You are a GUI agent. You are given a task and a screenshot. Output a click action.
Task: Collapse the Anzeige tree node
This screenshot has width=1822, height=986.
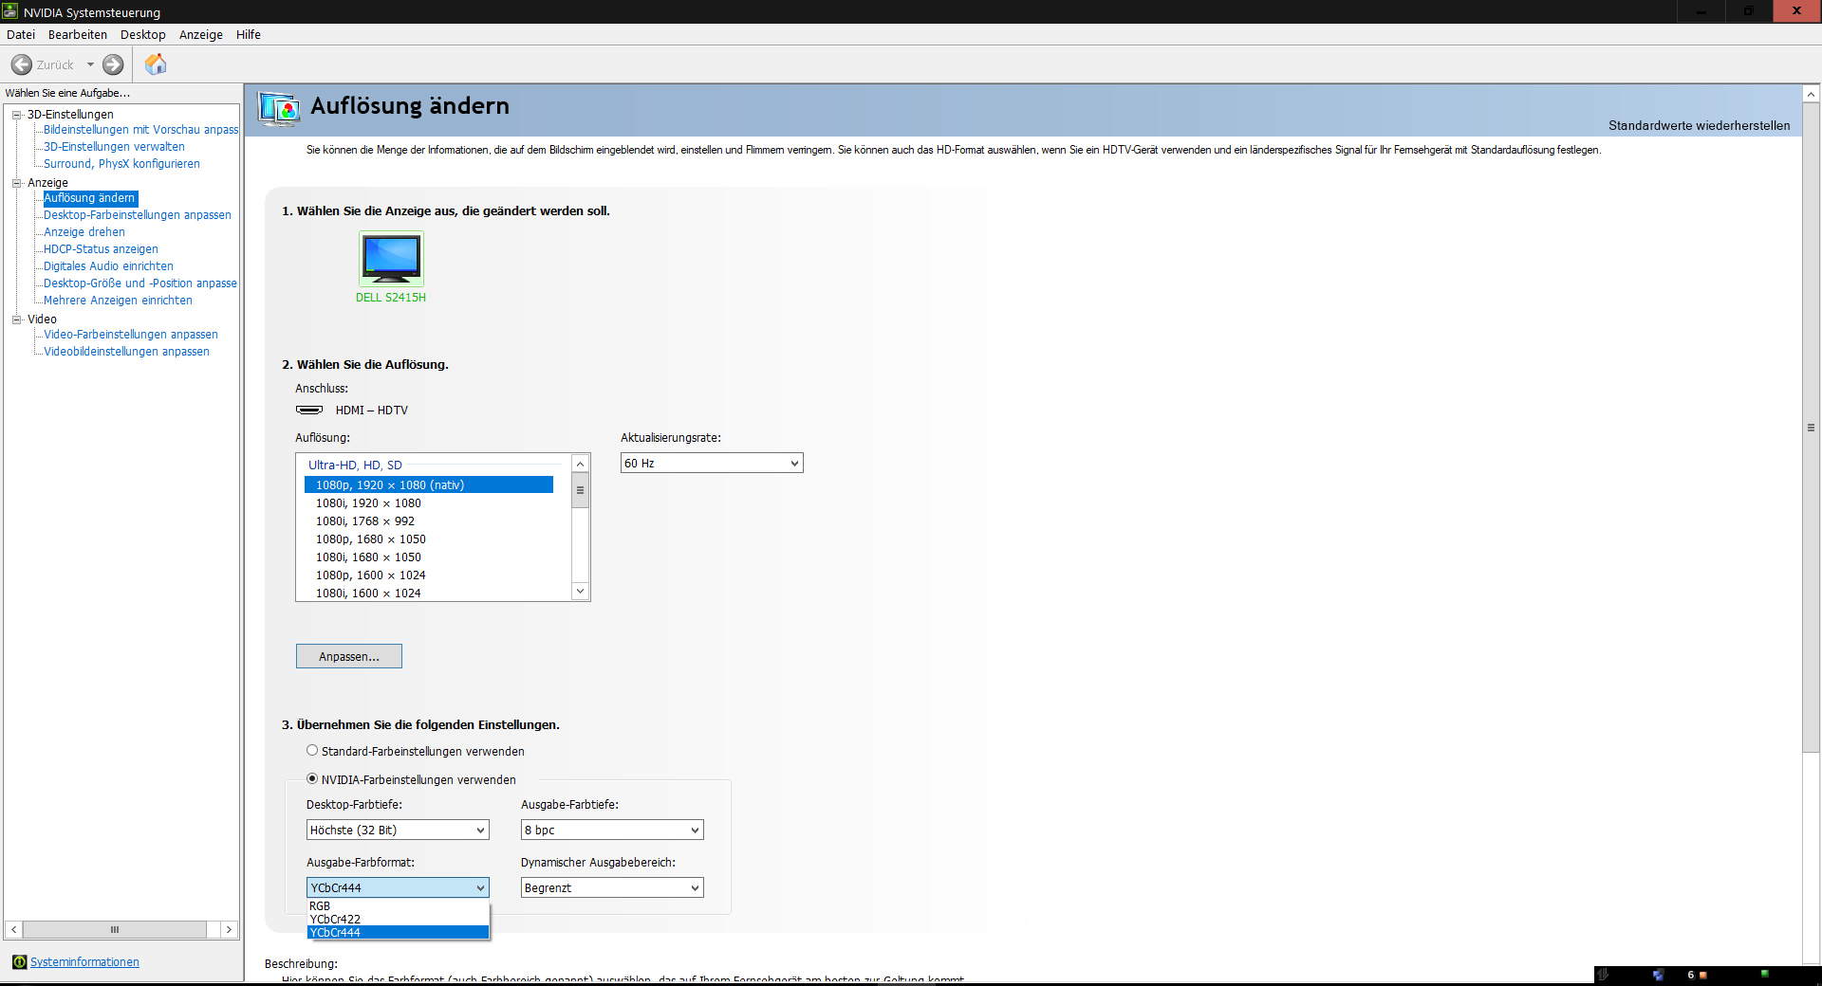click(16, 183)
